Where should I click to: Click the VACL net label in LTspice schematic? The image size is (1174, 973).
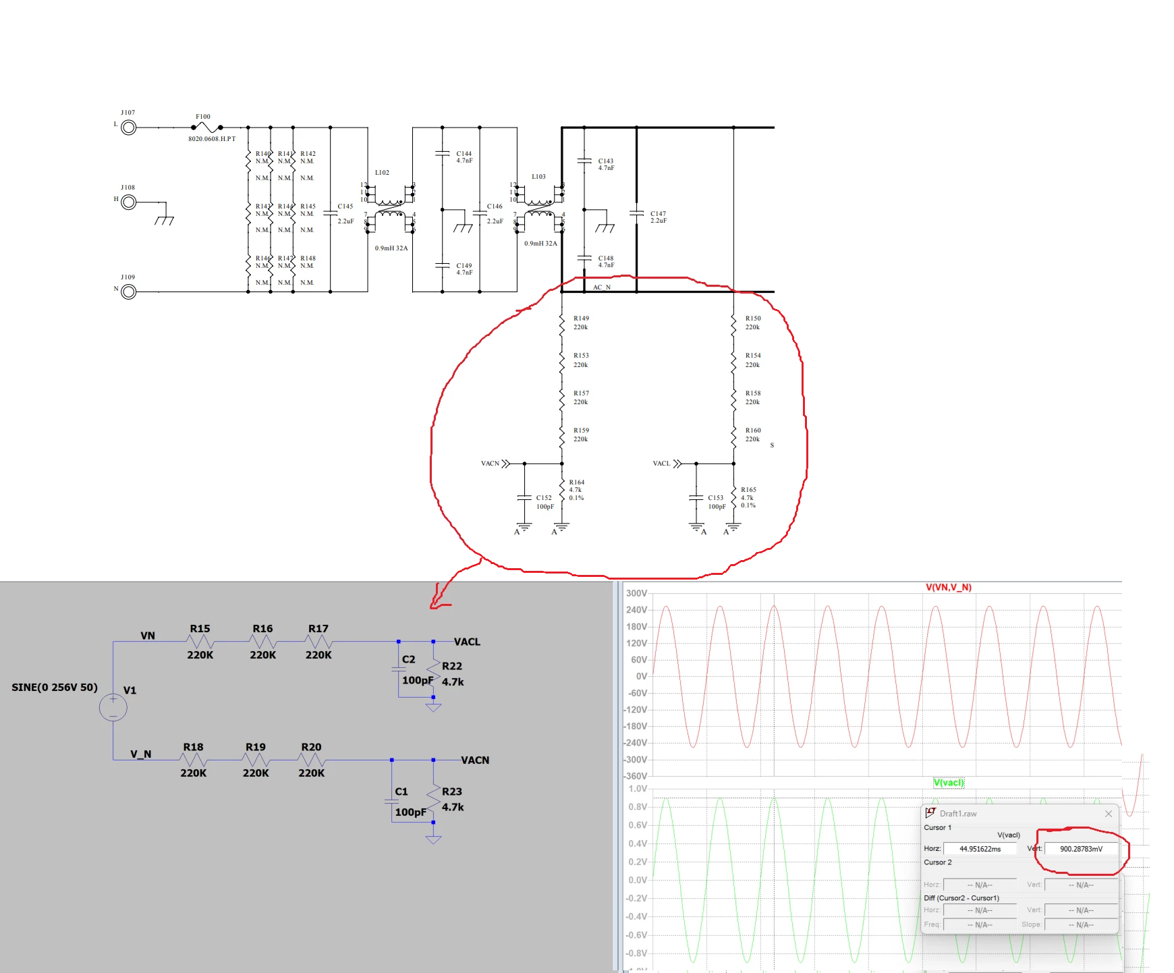467,642
